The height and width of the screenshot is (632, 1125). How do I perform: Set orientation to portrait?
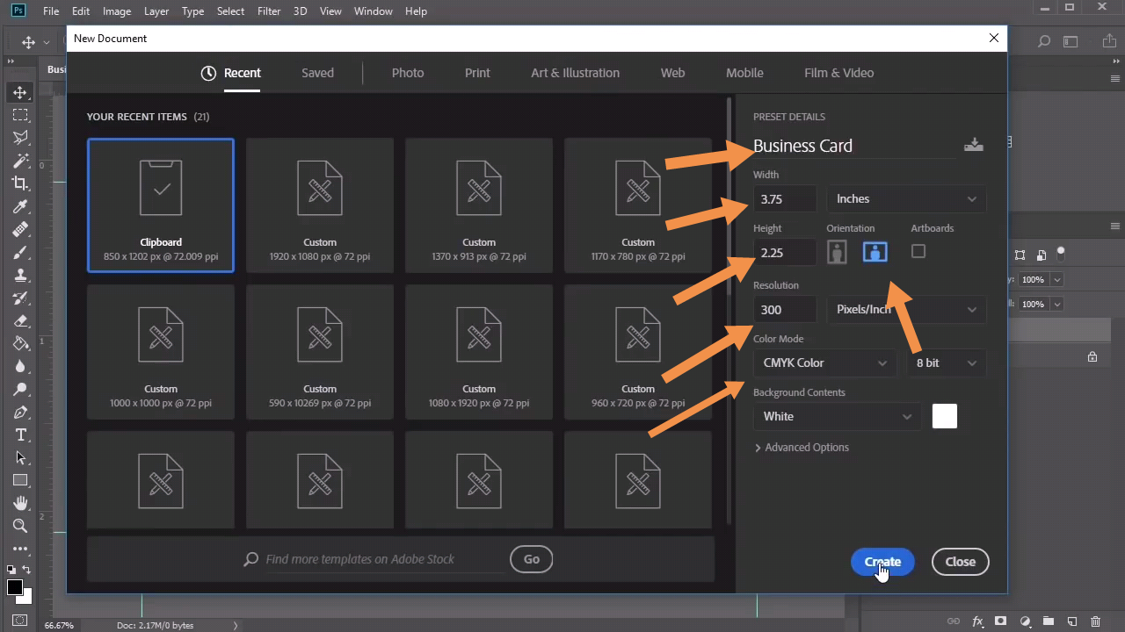837,253
